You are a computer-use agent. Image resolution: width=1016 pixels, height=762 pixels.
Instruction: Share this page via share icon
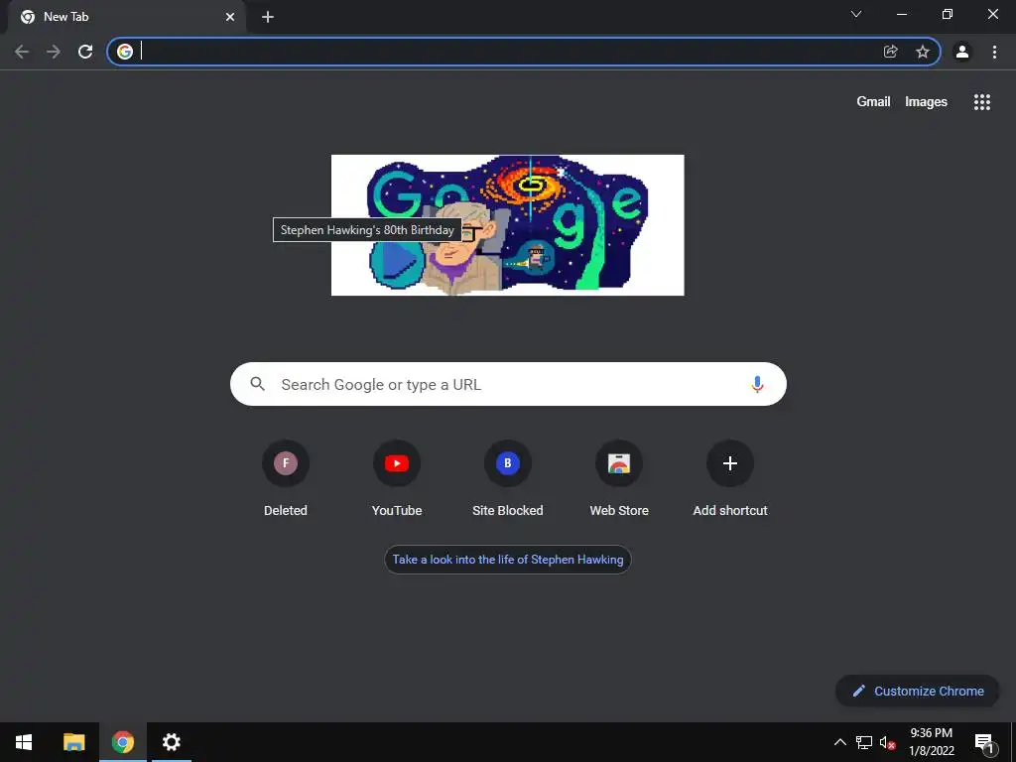click(x=891, y=52)
